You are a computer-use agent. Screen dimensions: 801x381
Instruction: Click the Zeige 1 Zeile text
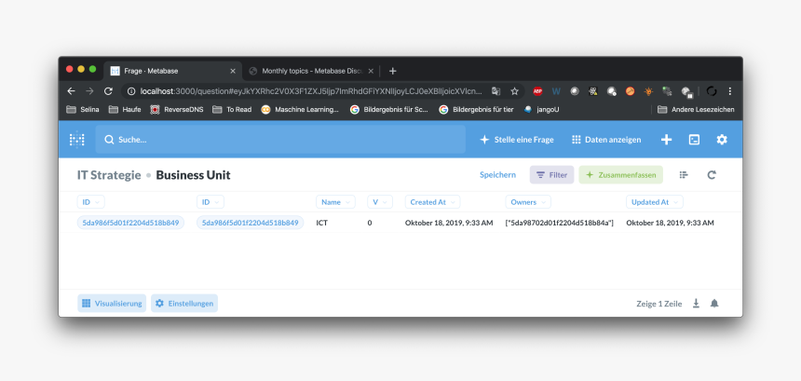pyautogui.click(x=659, y=304)
